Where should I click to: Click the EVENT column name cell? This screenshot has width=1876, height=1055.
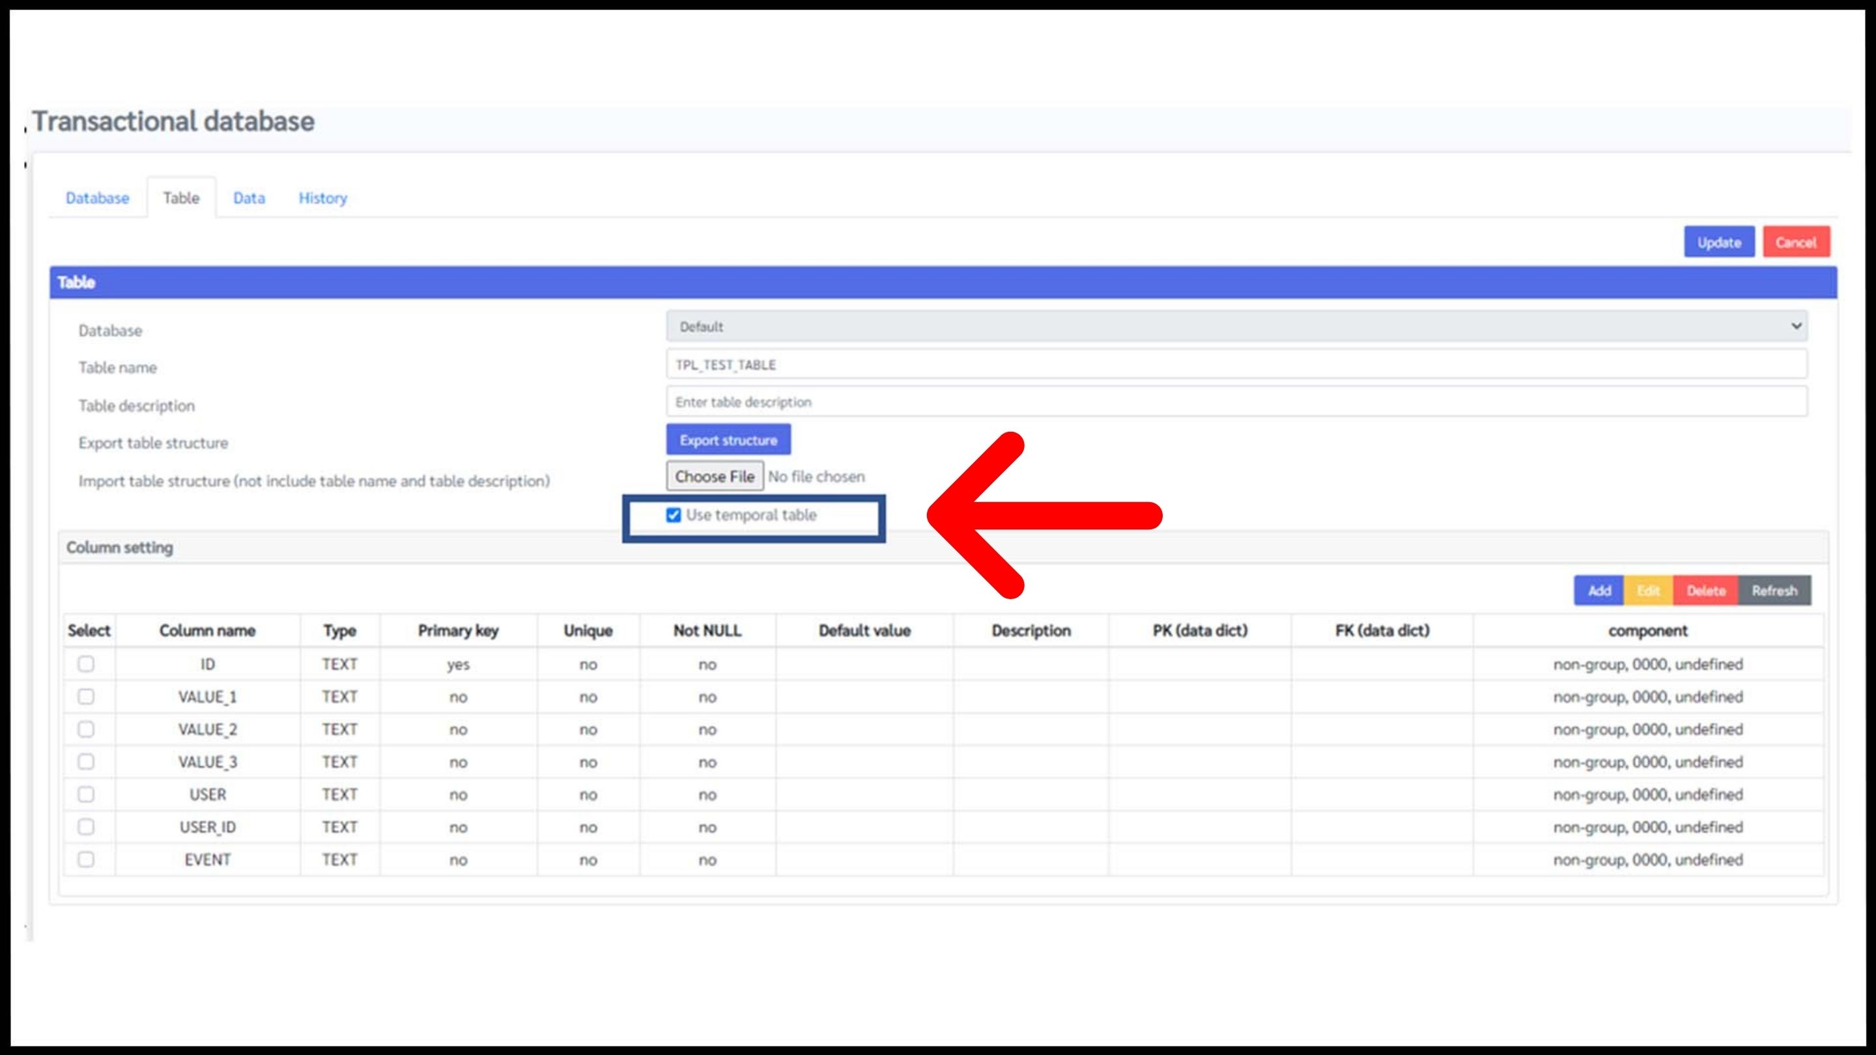208,859
